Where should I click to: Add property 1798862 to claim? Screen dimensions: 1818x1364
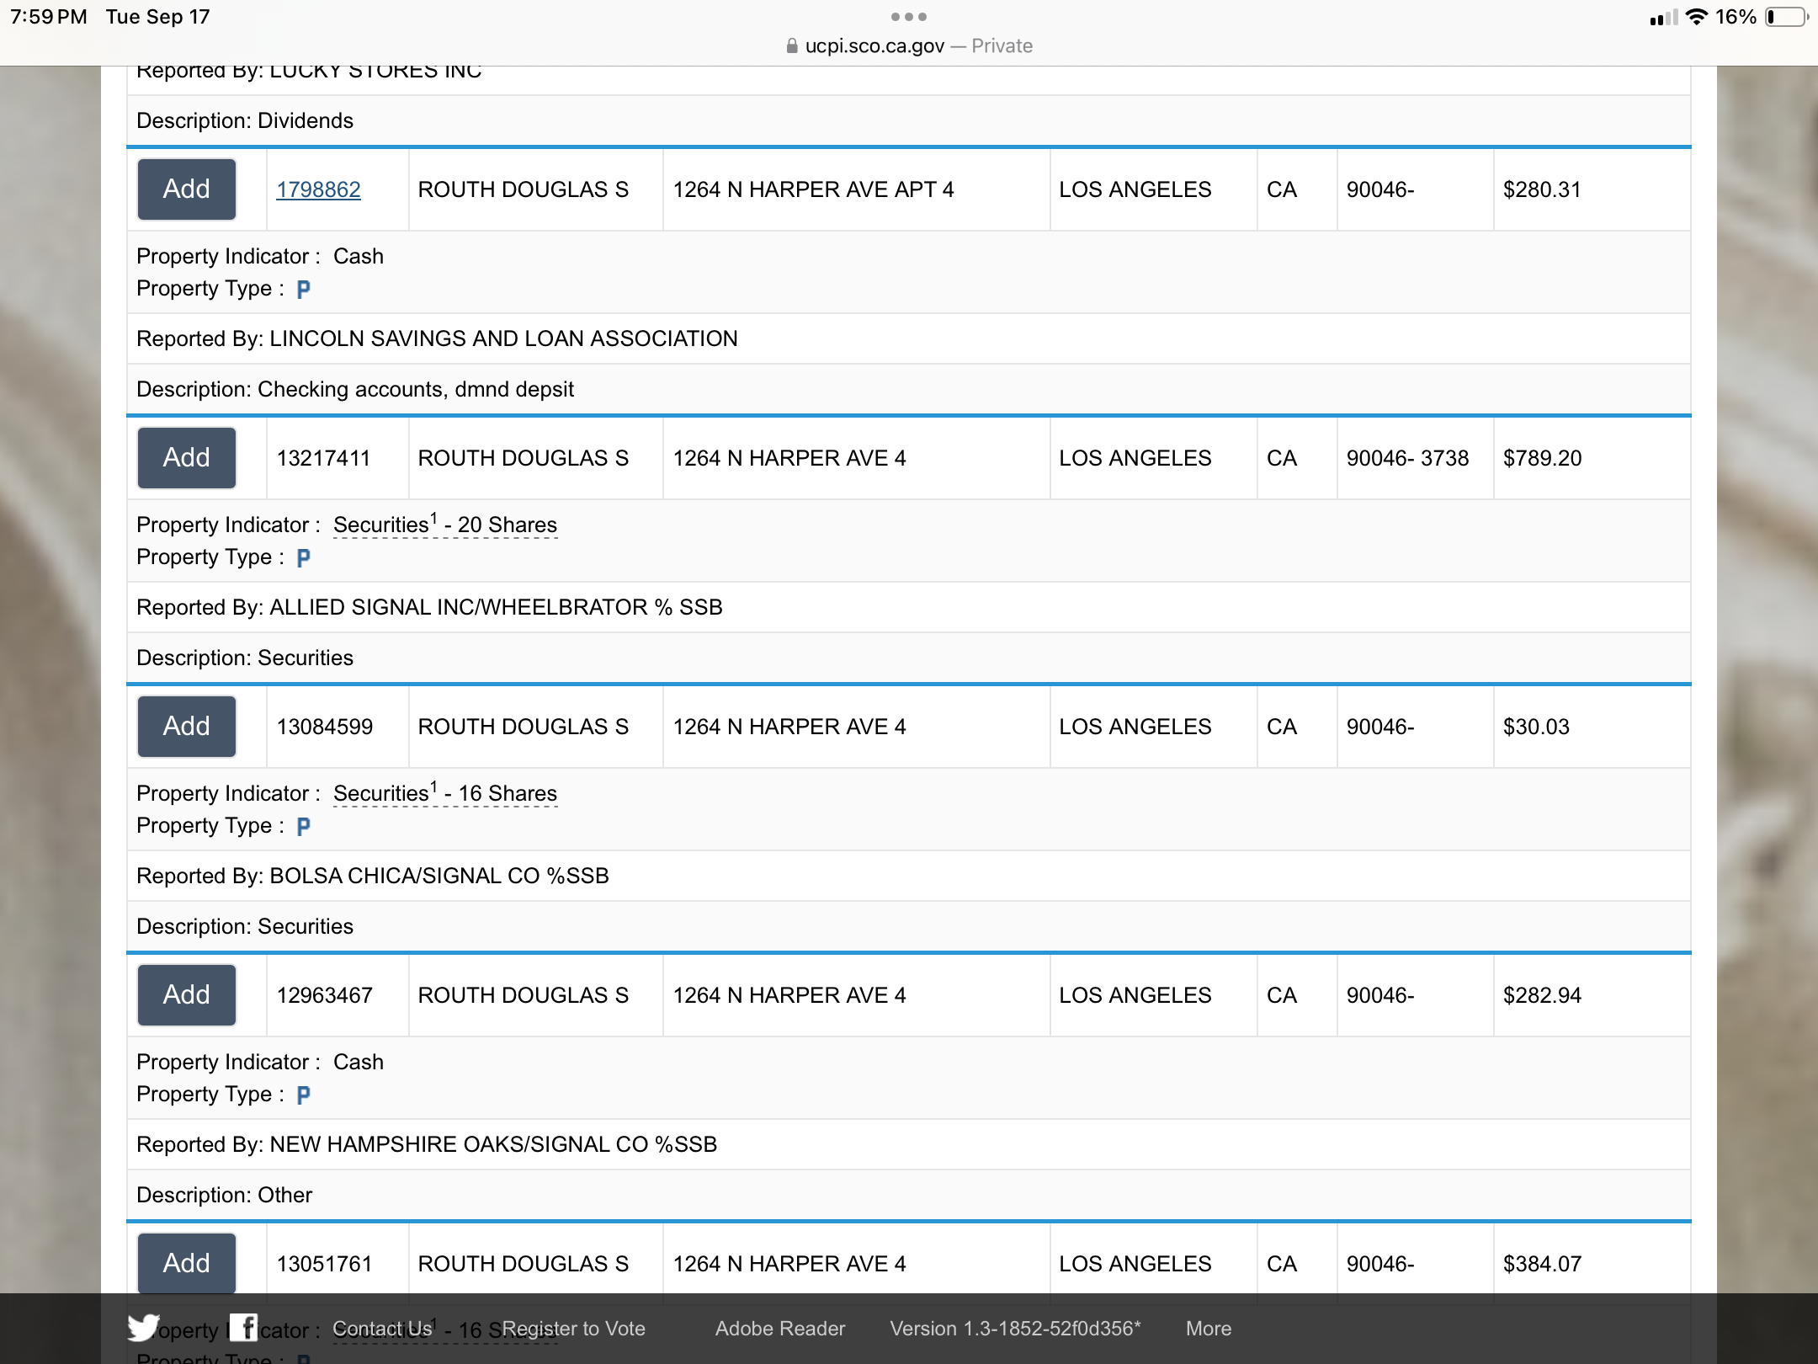pos(187,189)
